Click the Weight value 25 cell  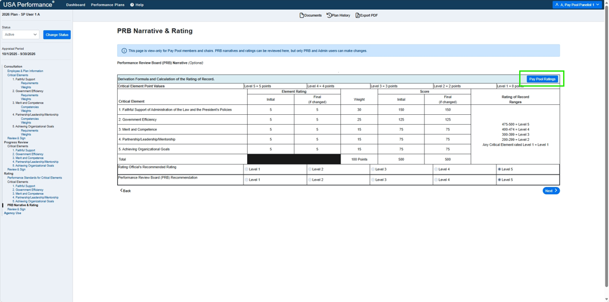(x=359, y=119)
